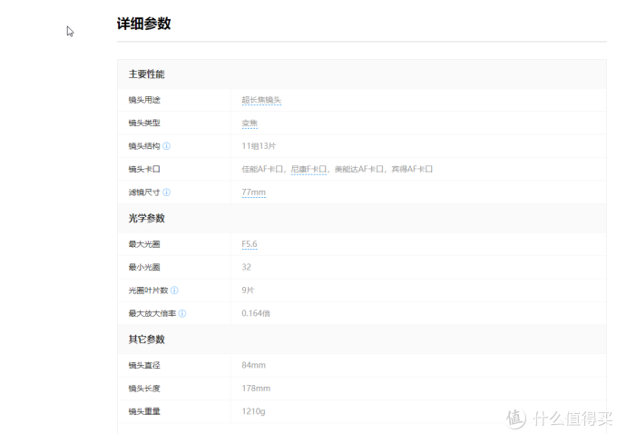Click the 77mm filter size link

253,192
